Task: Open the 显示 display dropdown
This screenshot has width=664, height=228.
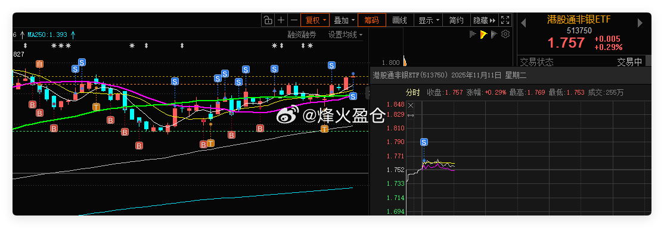Action: (x=429, y=20)
